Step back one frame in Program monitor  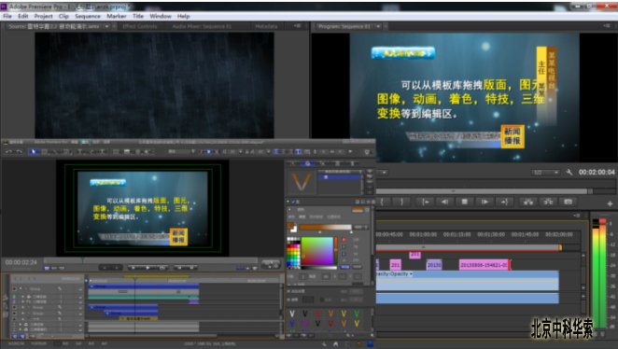tap(444, 202)
